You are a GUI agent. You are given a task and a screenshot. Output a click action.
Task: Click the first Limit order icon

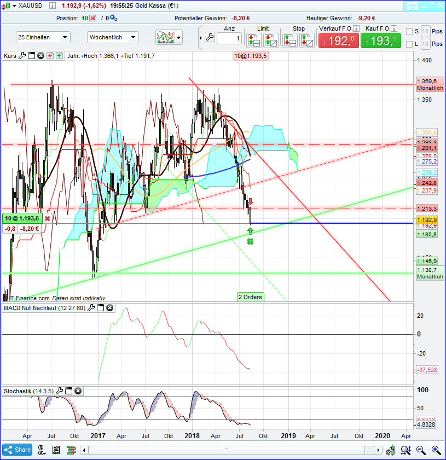[253, 40]
